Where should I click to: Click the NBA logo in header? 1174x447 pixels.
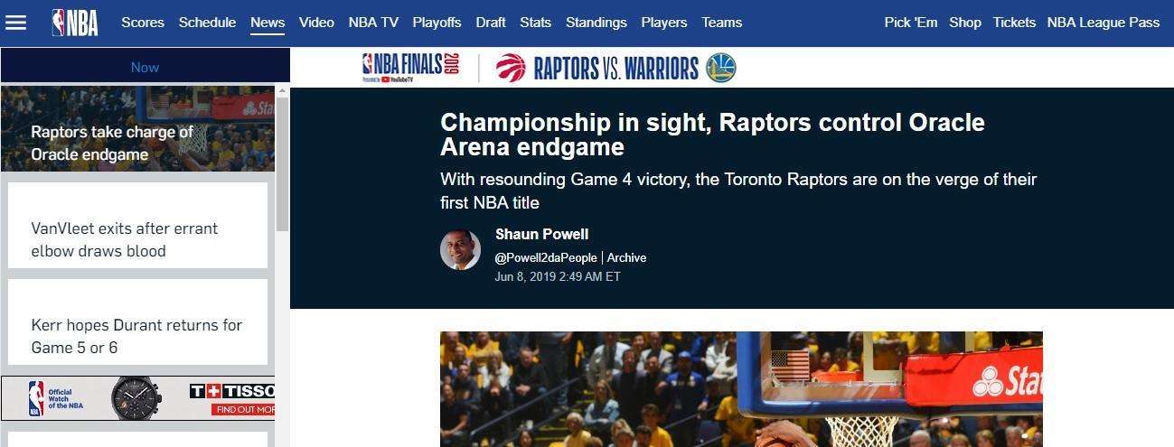pos(75,23)
